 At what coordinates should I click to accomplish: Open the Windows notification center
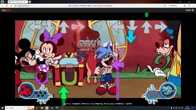click(x=193, y=108)
